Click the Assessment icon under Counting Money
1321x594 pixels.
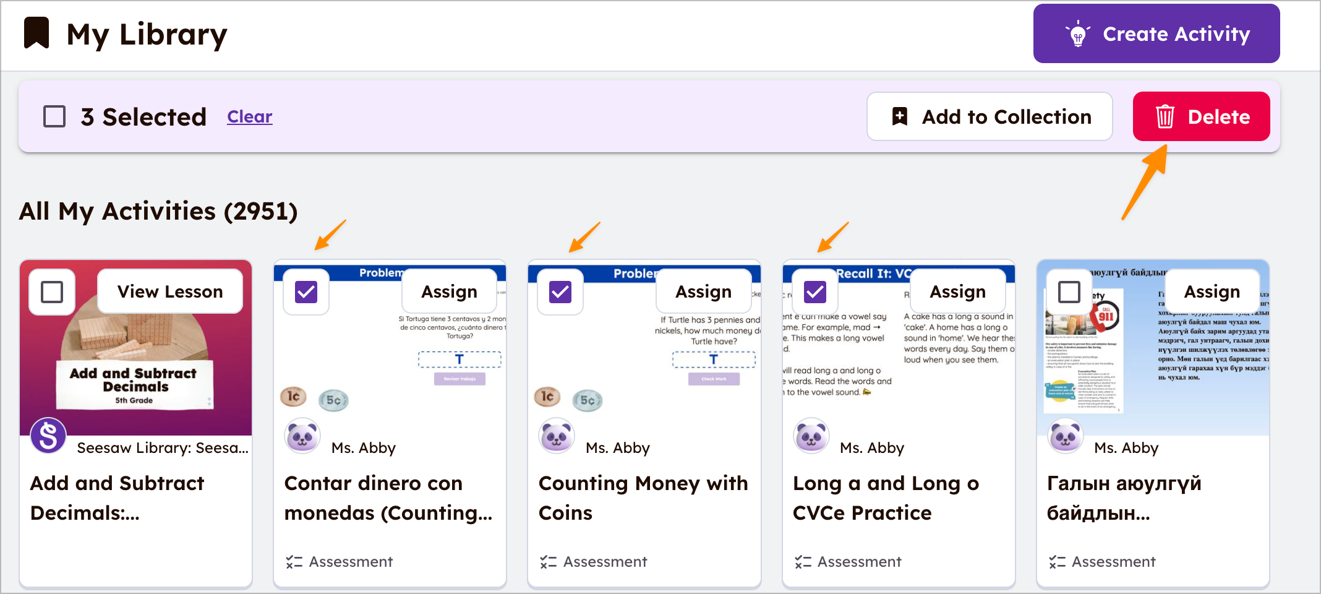point(548,562)
